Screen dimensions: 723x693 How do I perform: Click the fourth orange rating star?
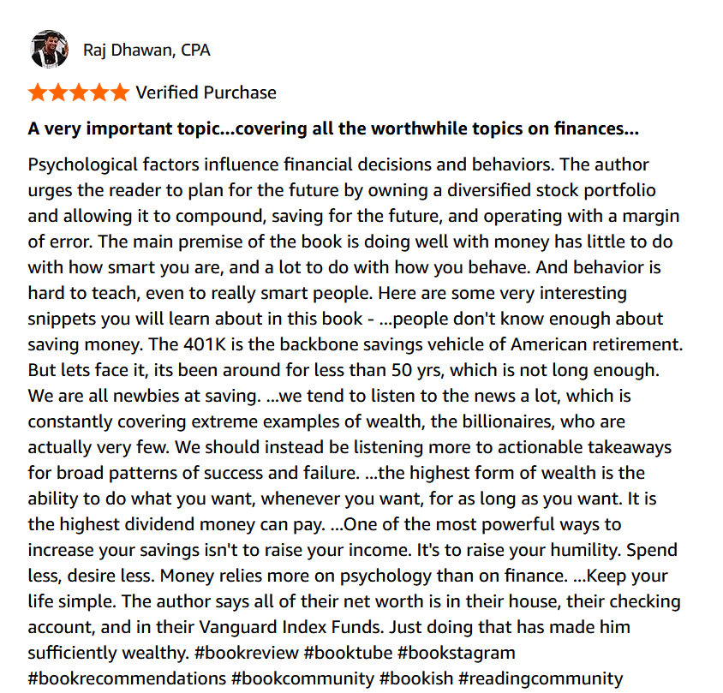pos(99,93)
